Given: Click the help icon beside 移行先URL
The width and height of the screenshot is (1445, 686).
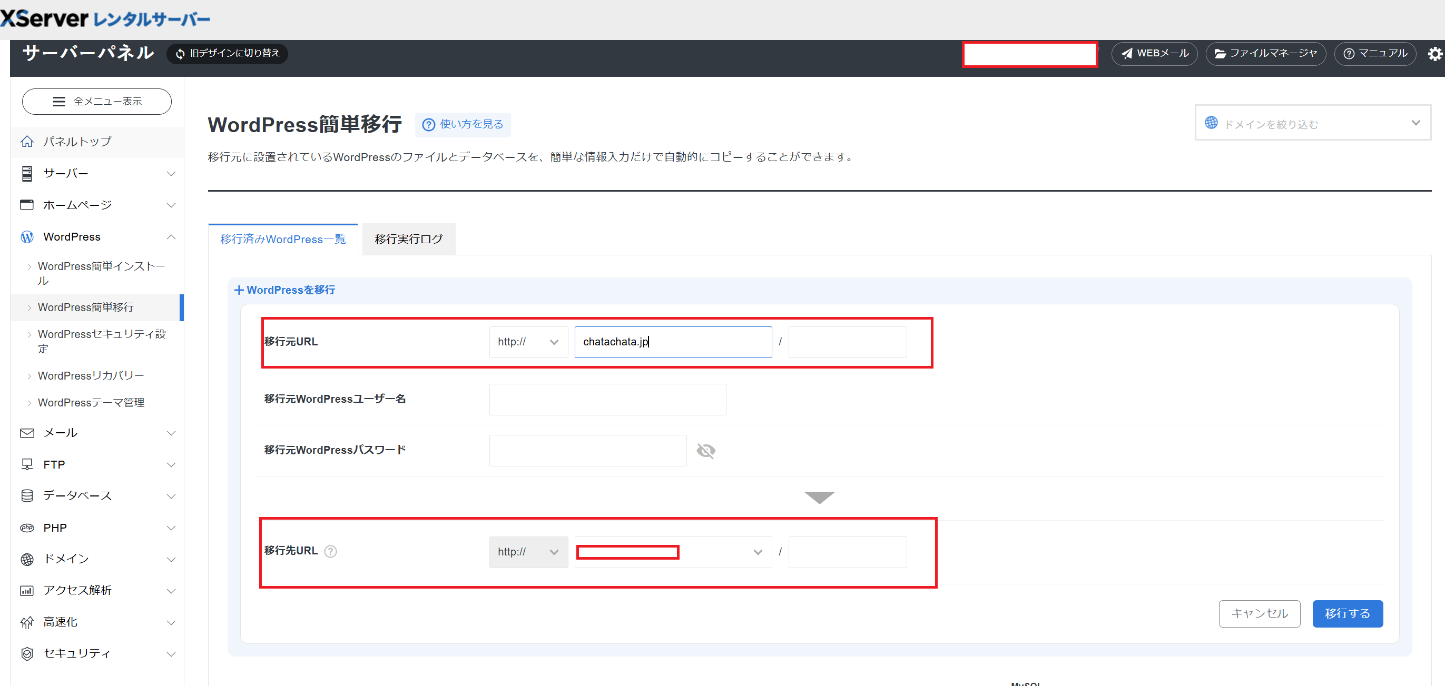Looking at the screenshot, I should point(331,552).
